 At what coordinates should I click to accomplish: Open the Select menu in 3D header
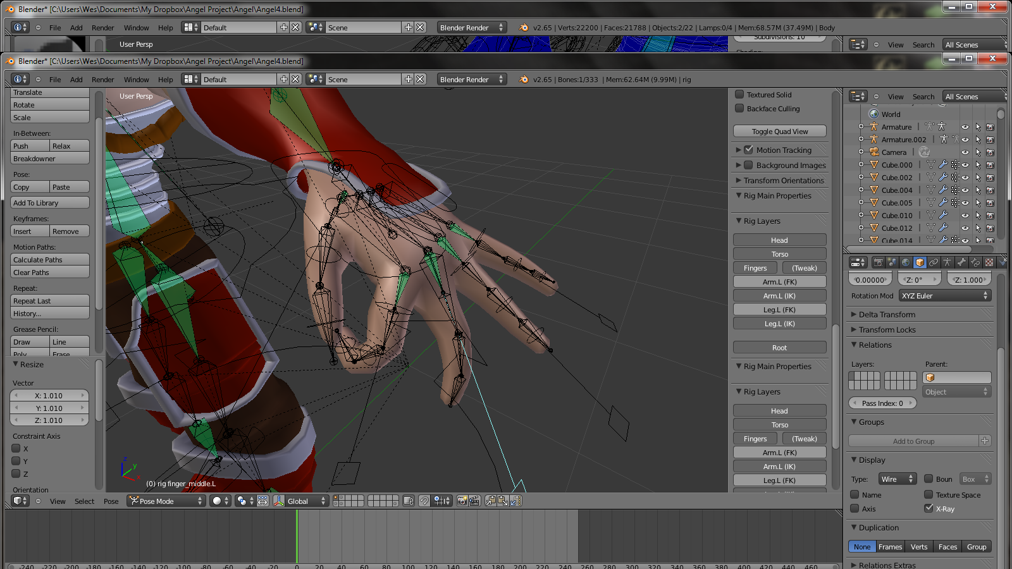(84, 501)
